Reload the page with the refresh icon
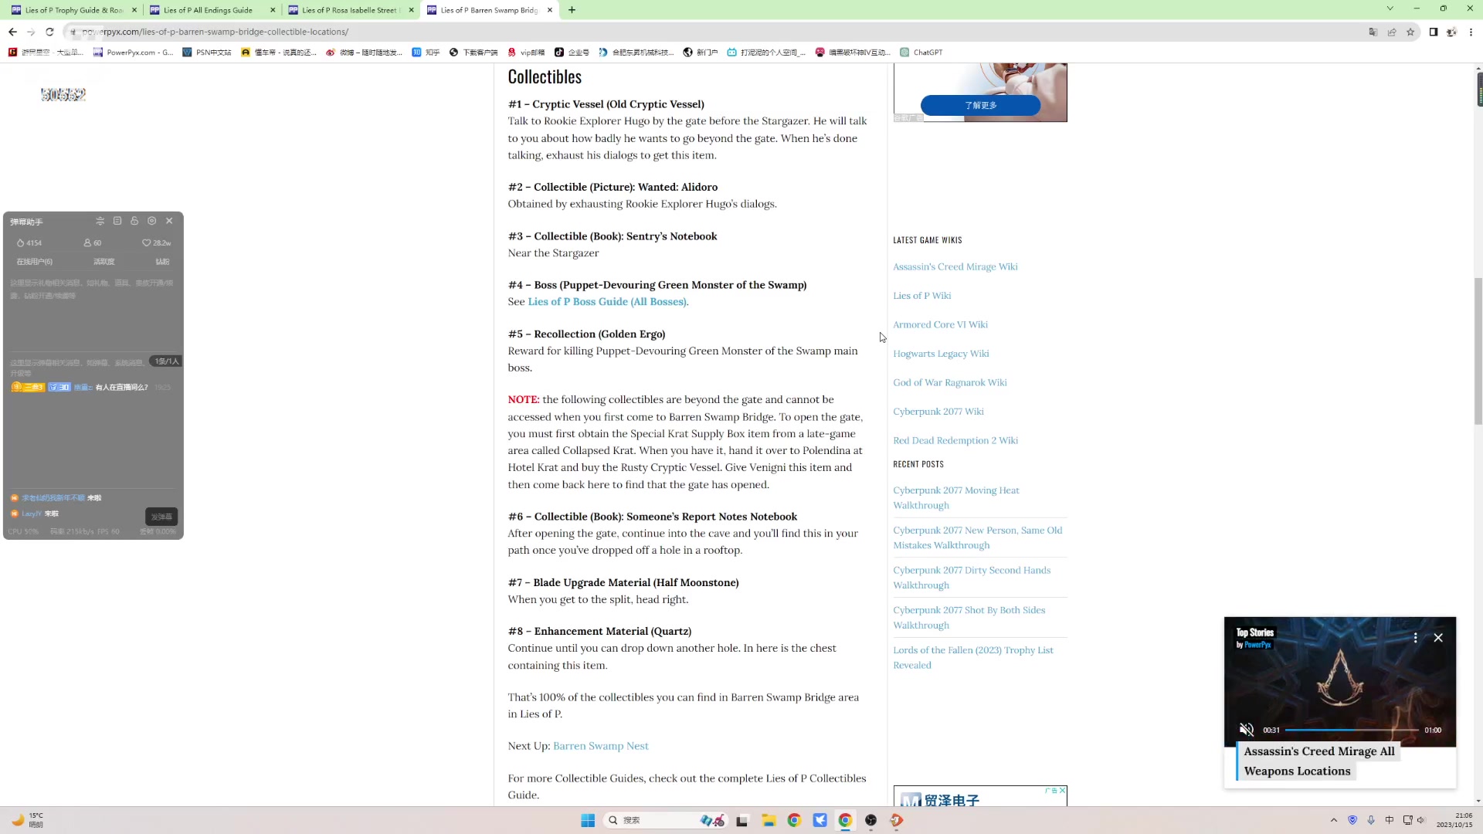Screen dimensions: 1483x834 pos(49,32)
